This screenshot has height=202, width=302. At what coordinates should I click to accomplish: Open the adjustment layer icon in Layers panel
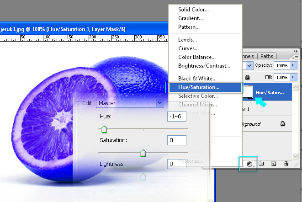point(249,164)
